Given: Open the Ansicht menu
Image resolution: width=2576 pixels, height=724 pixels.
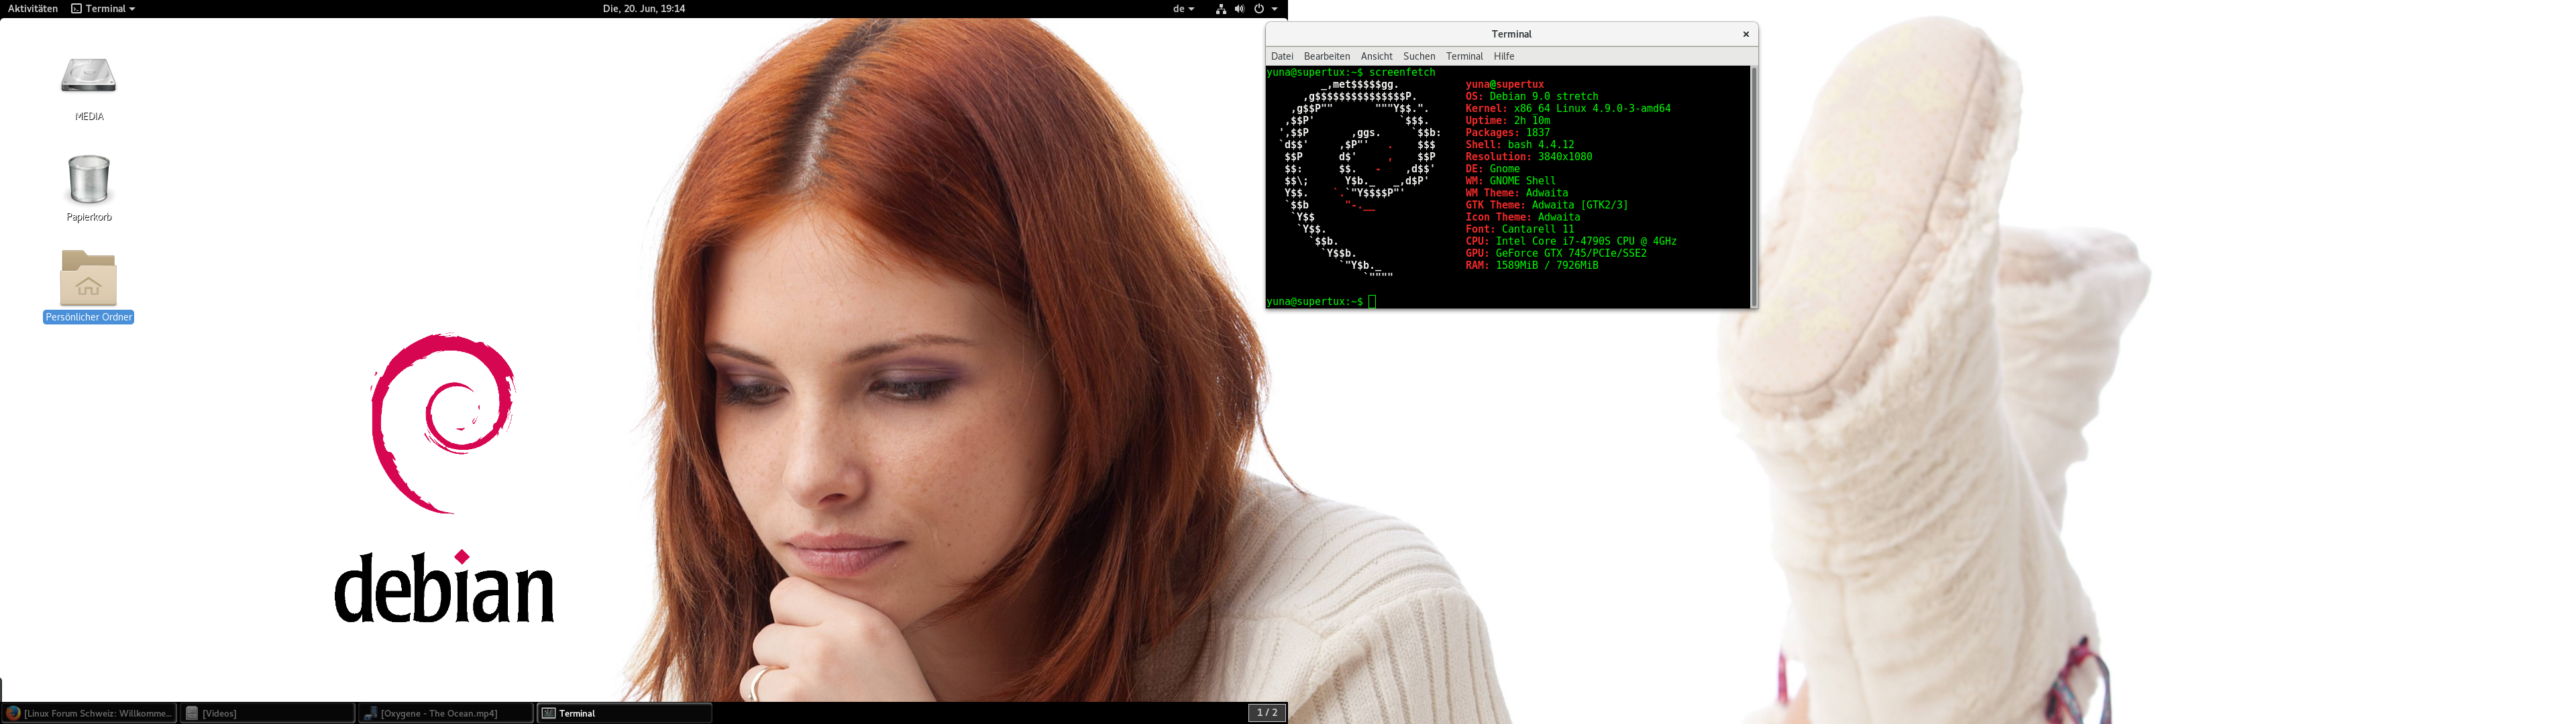Looking at the screenshot, I should pyautogui.click(x=1376, y=57).
